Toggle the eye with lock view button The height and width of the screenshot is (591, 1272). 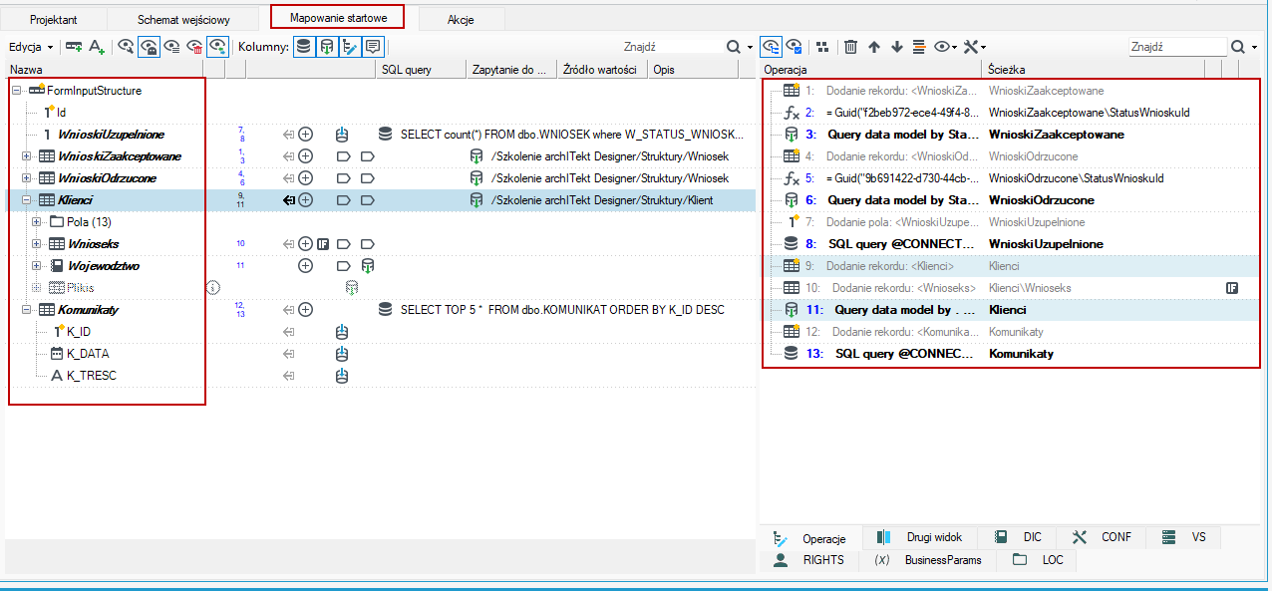pos(149,47)
